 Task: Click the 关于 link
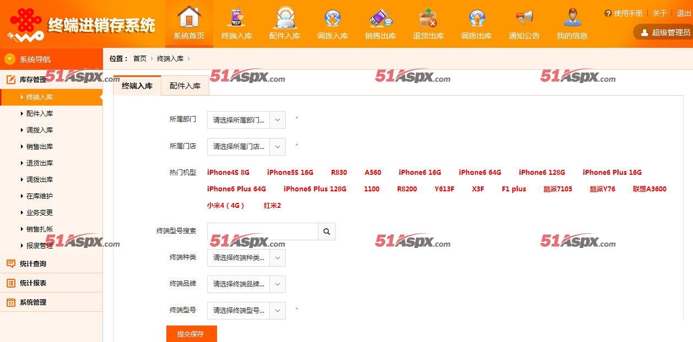(660, 13)
